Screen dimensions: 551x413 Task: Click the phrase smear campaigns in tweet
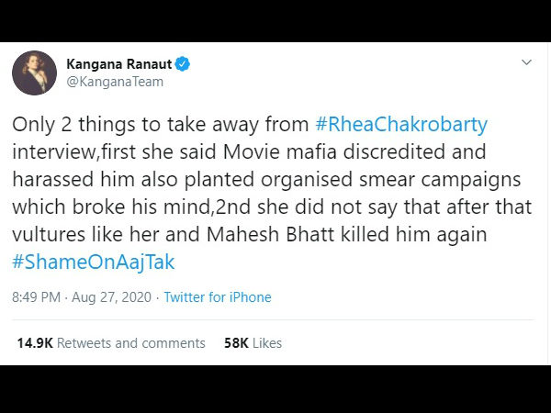[440, 180]
